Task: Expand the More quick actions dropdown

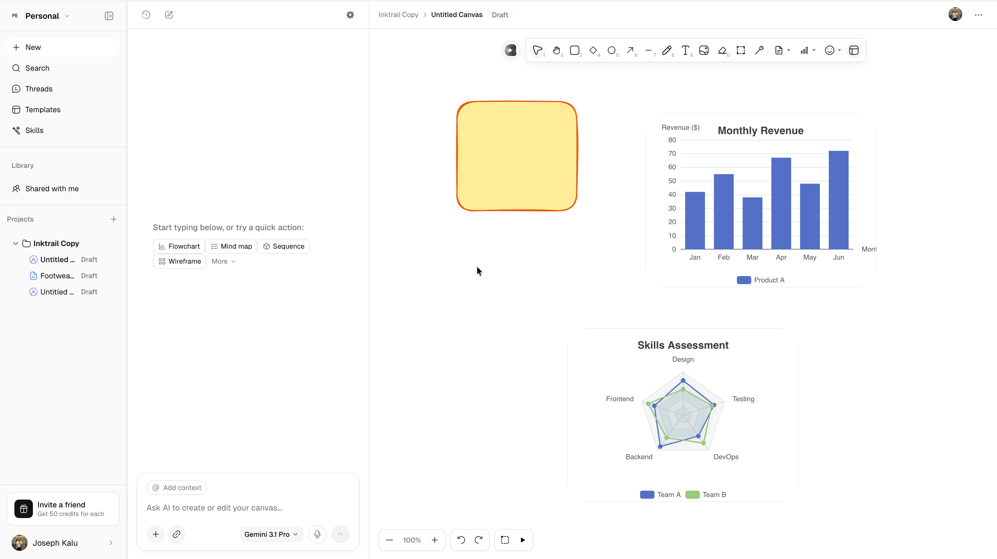Action: point(223,262)
